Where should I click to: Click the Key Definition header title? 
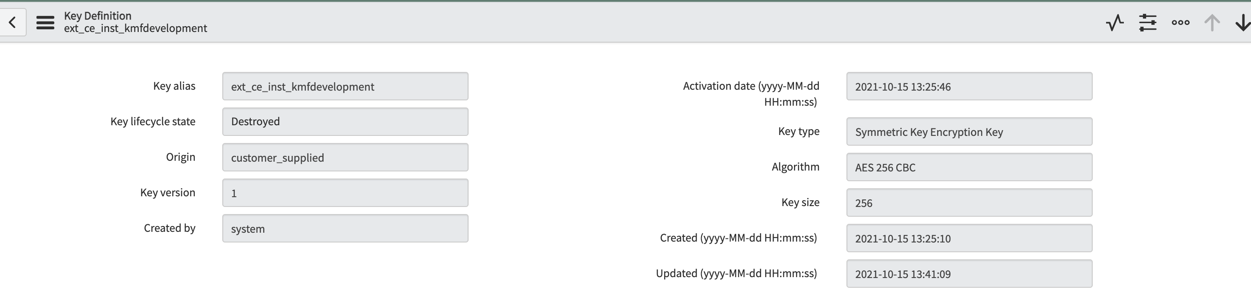pyautogui.click(x=98, y=16)
